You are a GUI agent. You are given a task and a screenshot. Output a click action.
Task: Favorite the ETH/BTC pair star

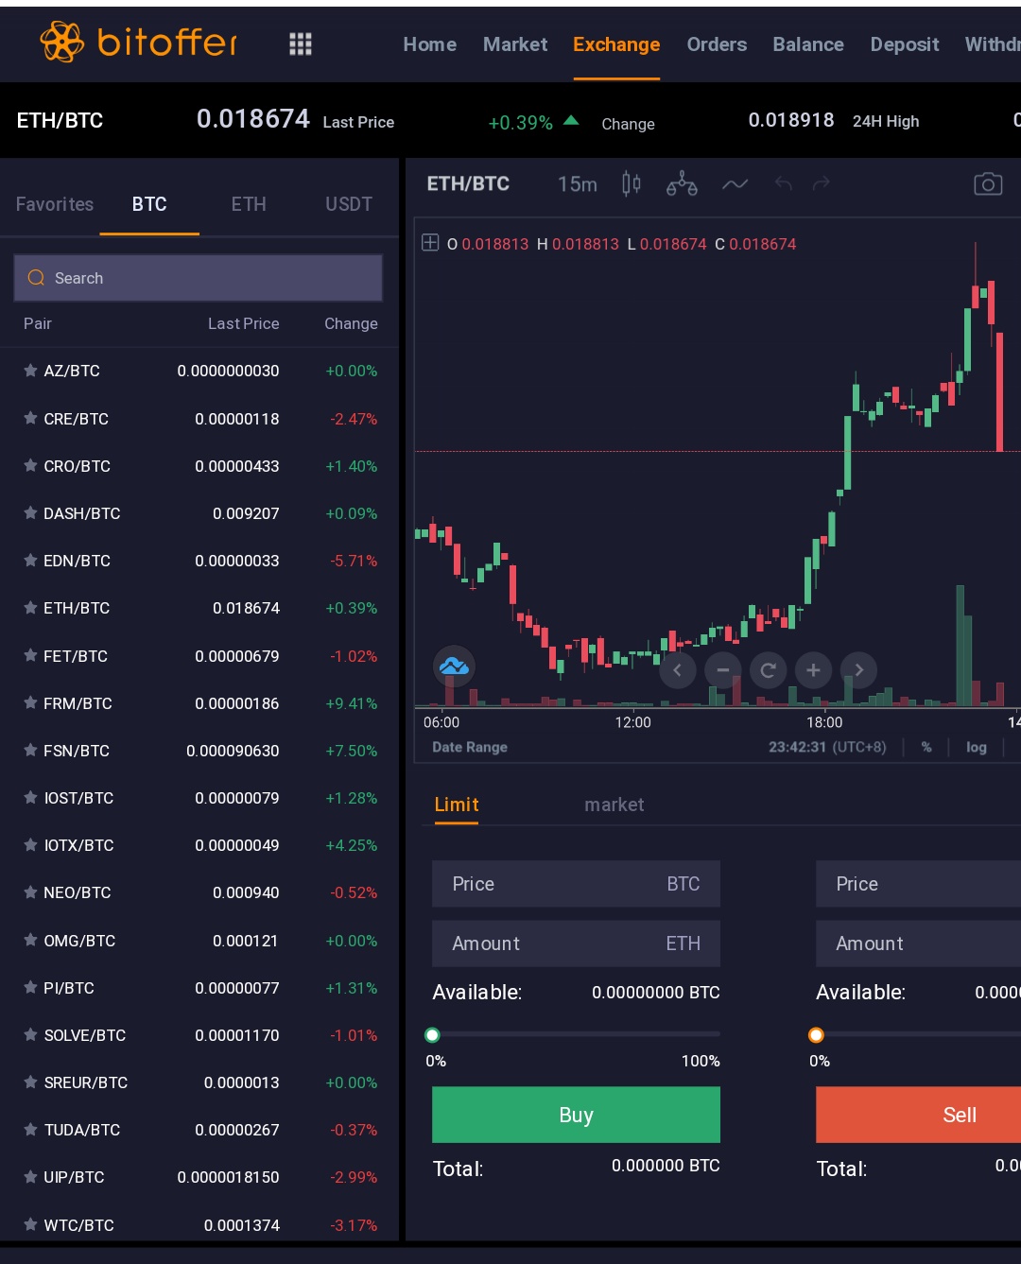click(30, 607)
